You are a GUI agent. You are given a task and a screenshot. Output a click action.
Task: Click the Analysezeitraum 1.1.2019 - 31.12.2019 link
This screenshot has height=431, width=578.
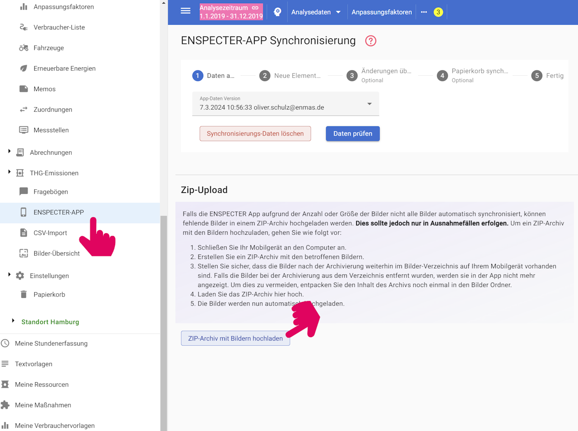(231, 12)
